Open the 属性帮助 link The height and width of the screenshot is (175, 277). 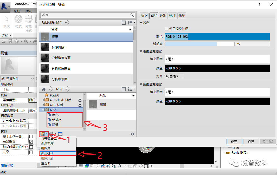(7, 165)
